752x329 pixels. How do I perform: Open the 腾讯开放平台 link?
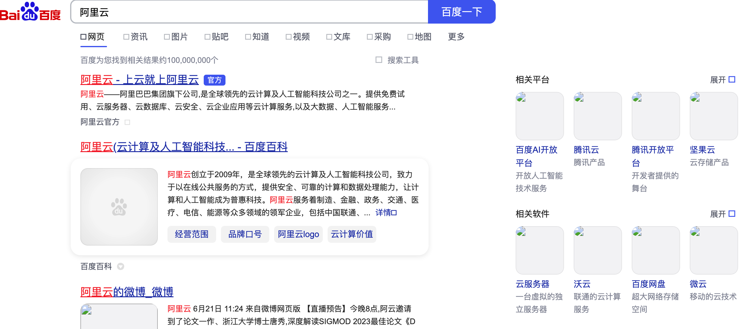click(x=653, y=156)
